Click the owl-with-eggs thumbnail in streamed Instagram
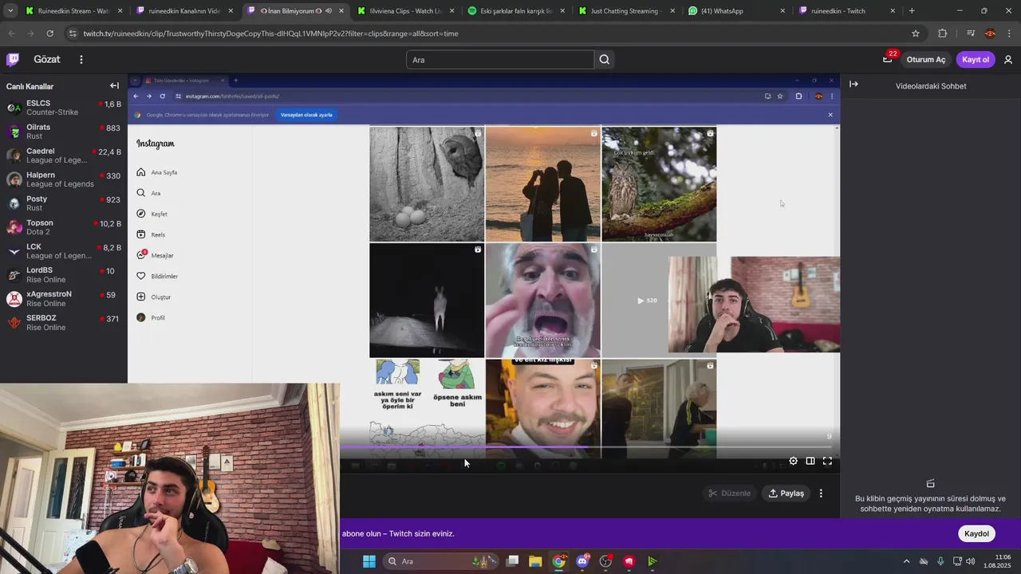The height and width of the screenshot is (574, 1021). click(x=427, y=184)
